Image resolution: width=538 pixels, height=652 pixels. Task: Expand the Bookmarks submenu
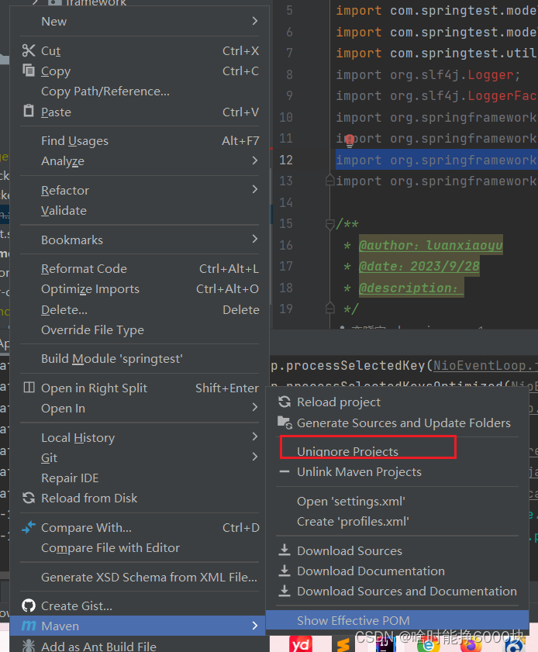coord(255,239)
